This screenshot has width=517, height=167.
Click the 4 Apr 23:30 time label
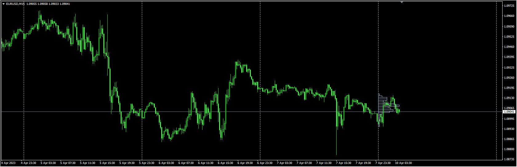(x=29, y=163)
